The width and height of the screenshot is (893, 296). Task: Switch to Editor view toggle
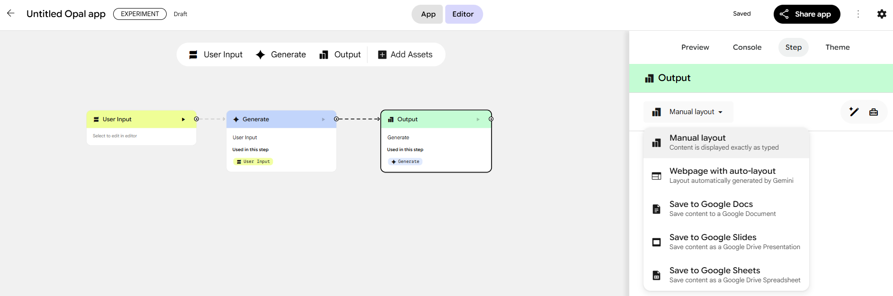[463, 14]
